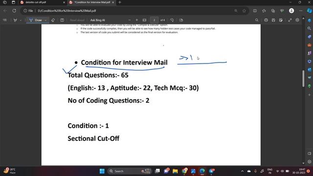313x176 pixels.
Task: Click the scroll down arrow
Action: point(303,163)
